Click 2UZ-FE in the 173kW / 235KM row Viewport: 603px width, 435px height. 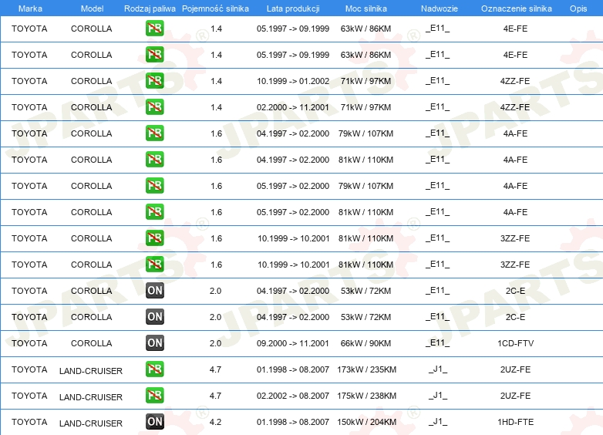point(515,369)
